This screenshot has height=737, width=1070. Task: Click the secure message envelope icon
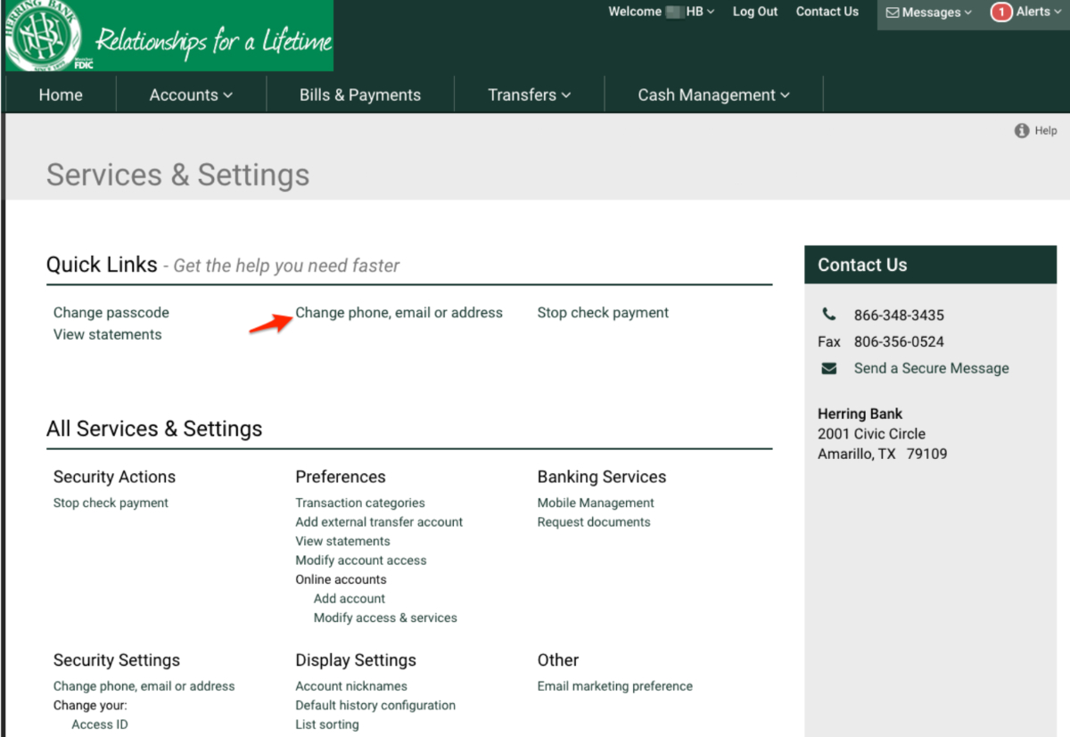click(x=829, y=368)
